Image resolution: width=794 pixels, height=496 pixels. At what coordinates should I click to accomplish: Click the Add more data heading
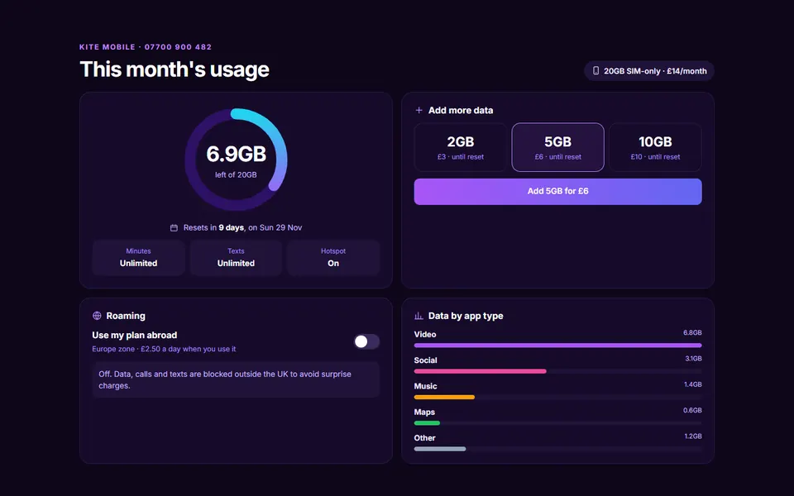coord(461,110)
